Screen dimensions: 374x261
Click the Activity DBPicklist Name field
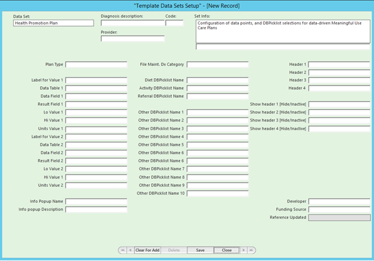(x=217, y=89)
